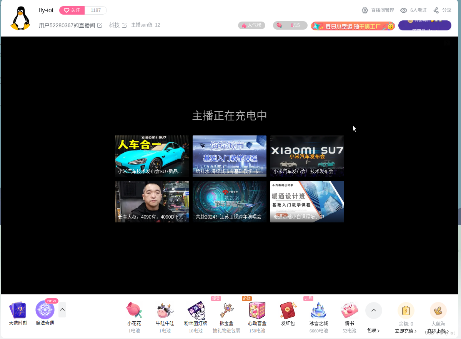The image size is (461, 339).
Task: Open 海绵城市零基础教学 video
Action: point(229,156)
